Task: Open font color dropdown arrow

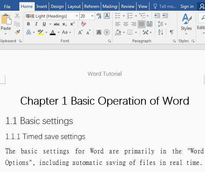Action: click(x=58, y=32)
